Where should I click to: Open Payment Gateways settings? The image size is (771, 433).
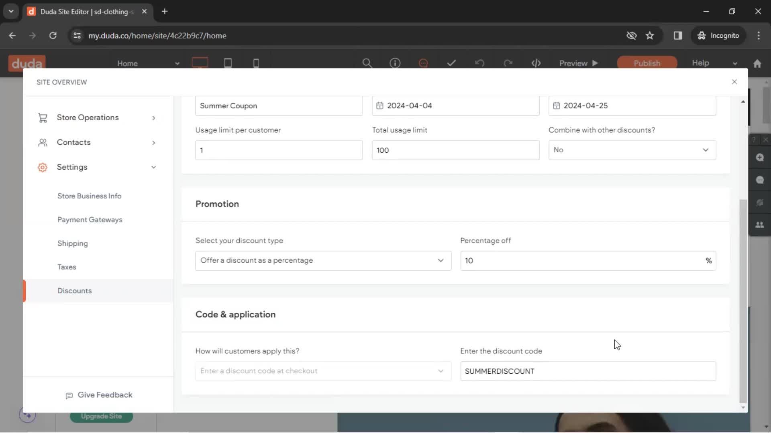pyautogui.click(x=90, y=220)
